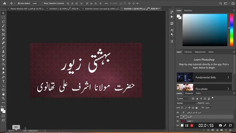
Task: Go to Photoshop Home screen
Action: [4, 3]
